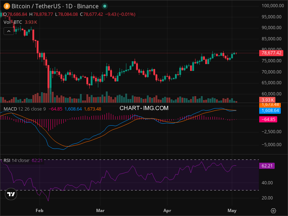Click the volume value label 3.93 K

267,100
